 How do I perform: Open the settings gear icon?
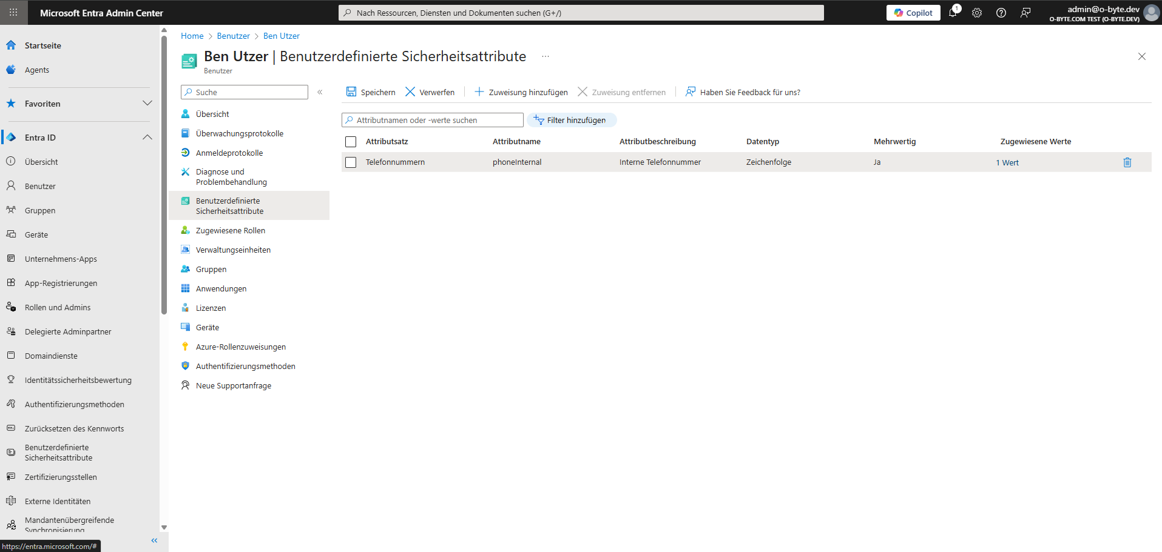point(977,13)
